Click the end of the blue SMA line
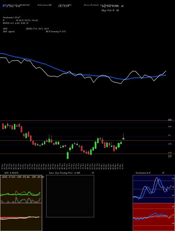 click(166, 75)
